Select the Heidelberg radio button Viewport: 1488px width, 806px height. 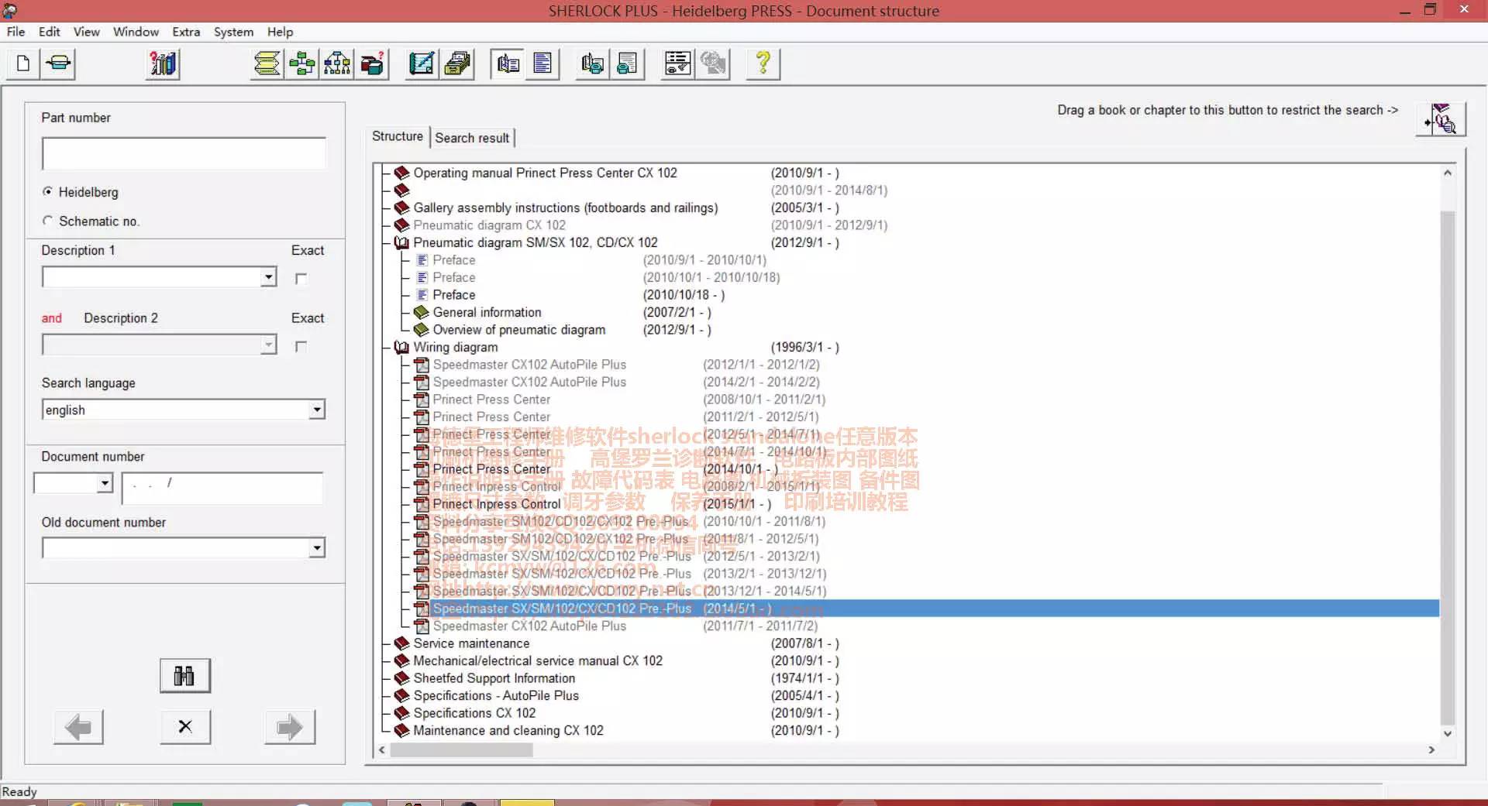[x=48, y=191]
